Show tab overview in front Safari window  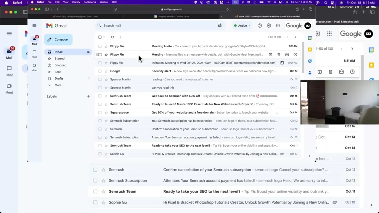click(310, 9)
